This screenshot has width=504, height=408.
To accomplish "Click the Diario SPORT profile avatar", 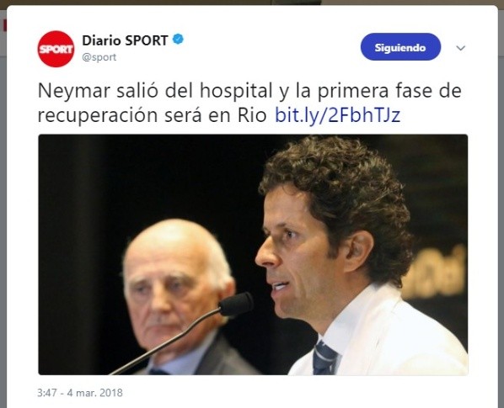I will tap(56, 49).
